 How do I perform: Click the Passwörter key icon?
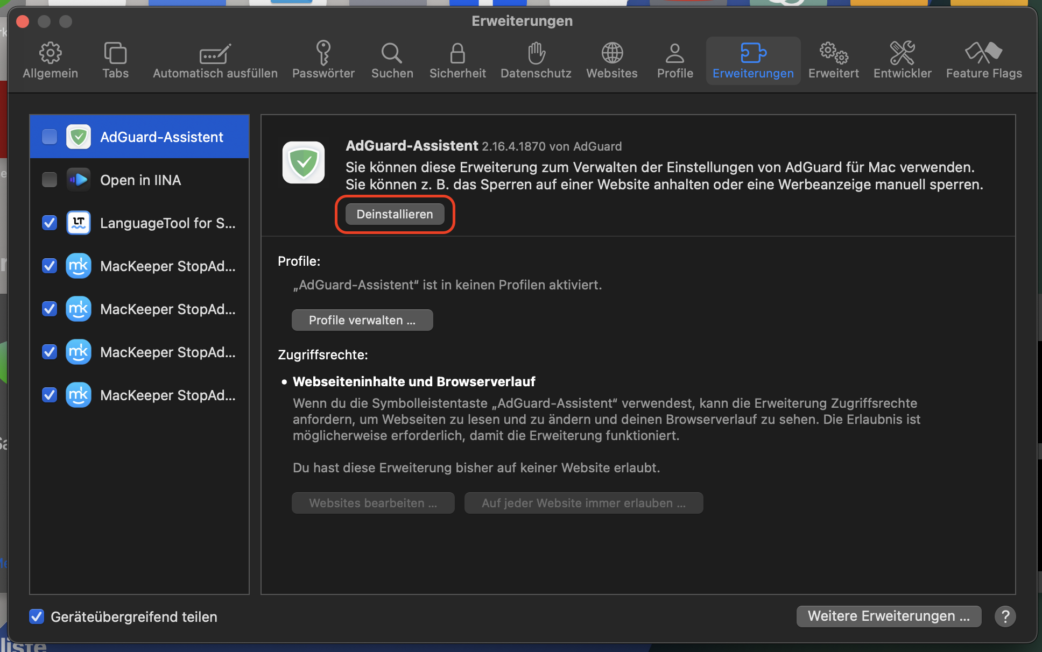[323, 53]
